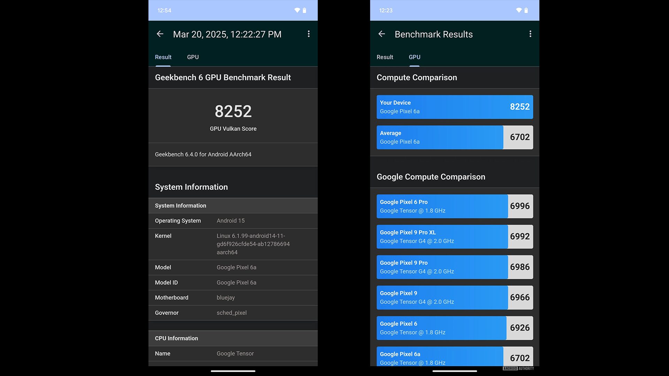The width and height of the screenshot is (669, 376).
Task: Tap Average Google Pixel 6a 6702 bar
Action: [455, 137]
